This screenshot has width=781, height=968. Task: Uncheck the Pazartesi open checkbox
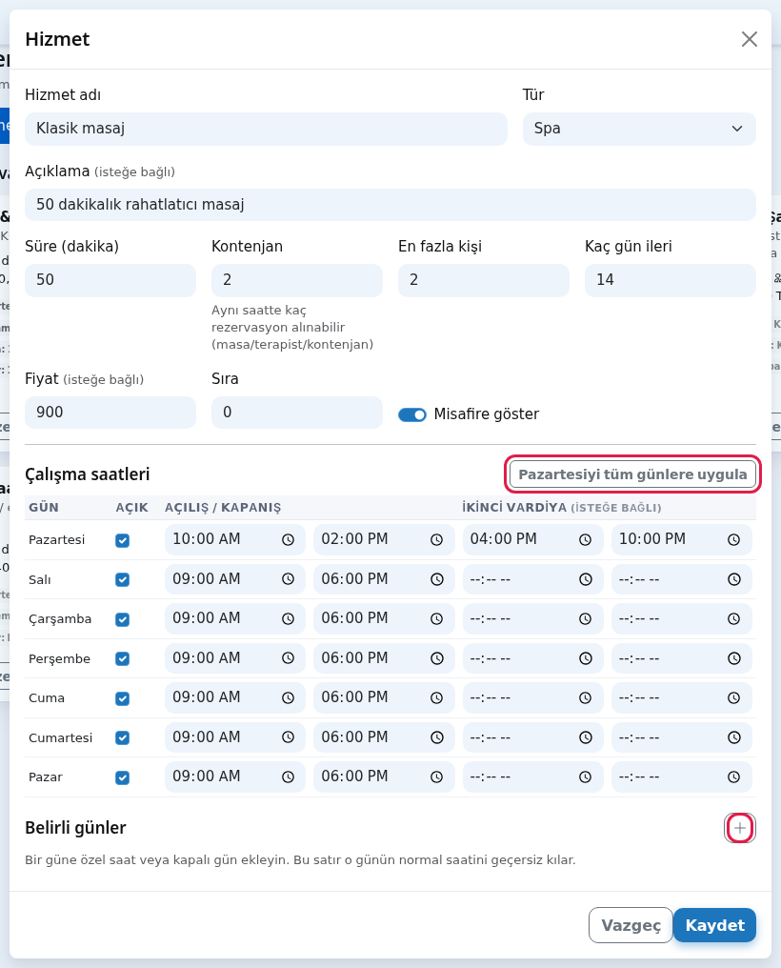(x=122, y=540)
